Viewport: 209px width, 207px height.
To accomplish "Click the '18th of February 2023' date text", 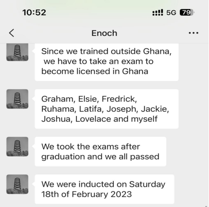I will (x=86, y=194).
